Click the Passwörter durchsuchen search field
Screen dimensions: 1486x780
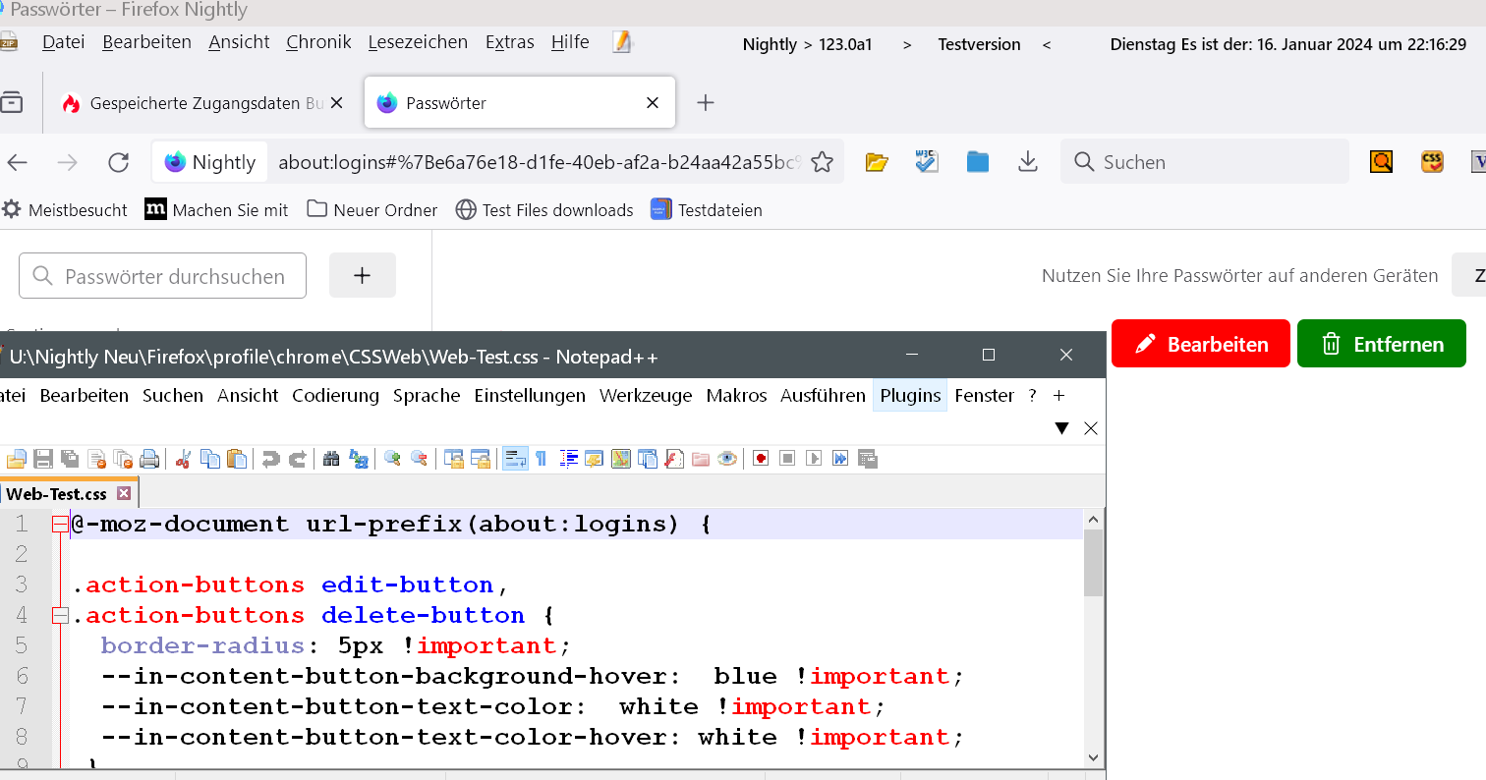pyautogui.click(x=174, y=276)
